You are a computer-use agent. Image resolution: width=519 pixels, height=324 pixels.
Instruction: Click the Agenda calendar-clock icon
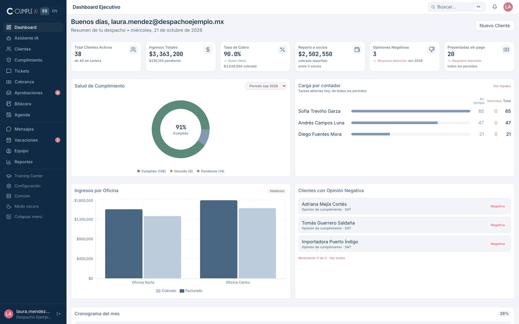point(9,115)
